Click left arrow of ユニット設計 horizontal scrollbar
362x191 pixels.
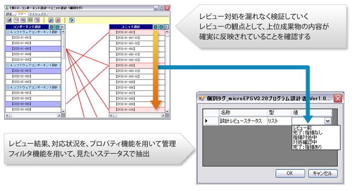click(111, 115)
